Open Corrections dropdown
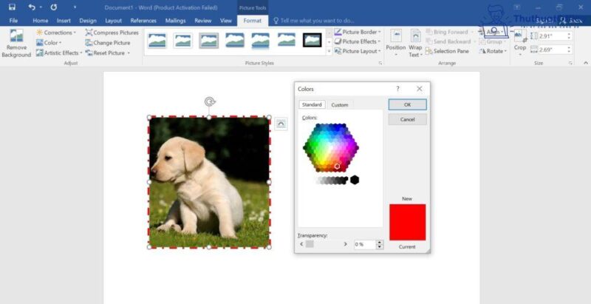This screenshot has width=591, height=304. click(56, 33)
